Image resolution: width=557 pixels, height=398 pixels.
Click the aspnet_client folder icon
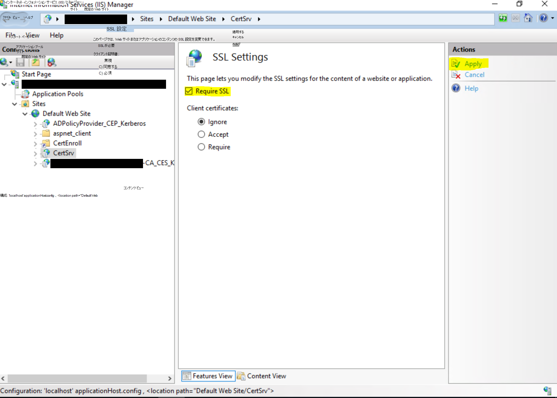coord(46,133)
